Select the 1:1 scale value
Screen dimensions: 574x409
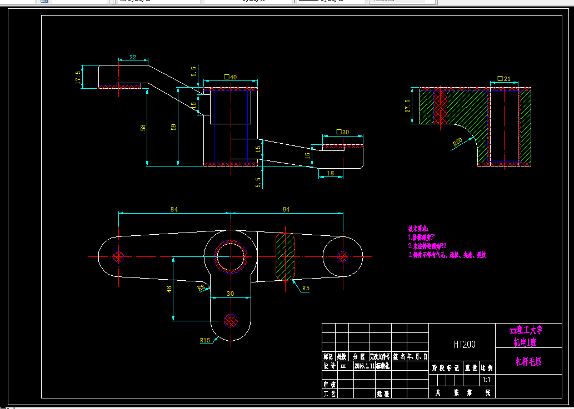pos(487,380)
